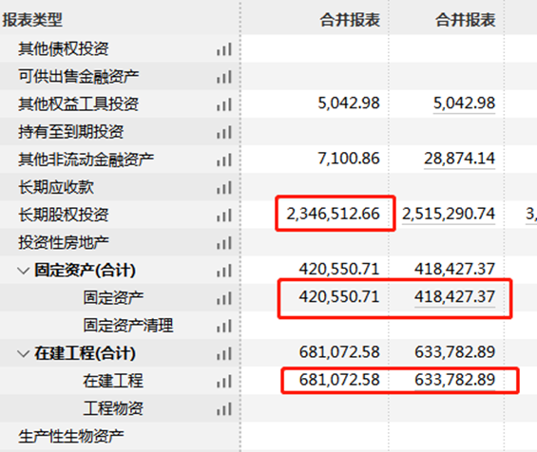Image resolution: width=537 pixels, height=452 pixels.
Task: Select the 其他非流动金融资产 row label
Action: [x=86, y=160]
